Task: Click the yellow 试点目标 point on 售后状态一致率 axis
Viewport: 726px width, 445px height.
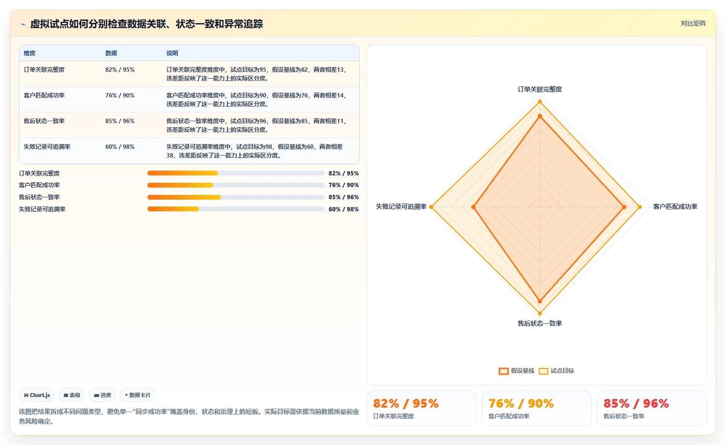Action: pos(539,314)
